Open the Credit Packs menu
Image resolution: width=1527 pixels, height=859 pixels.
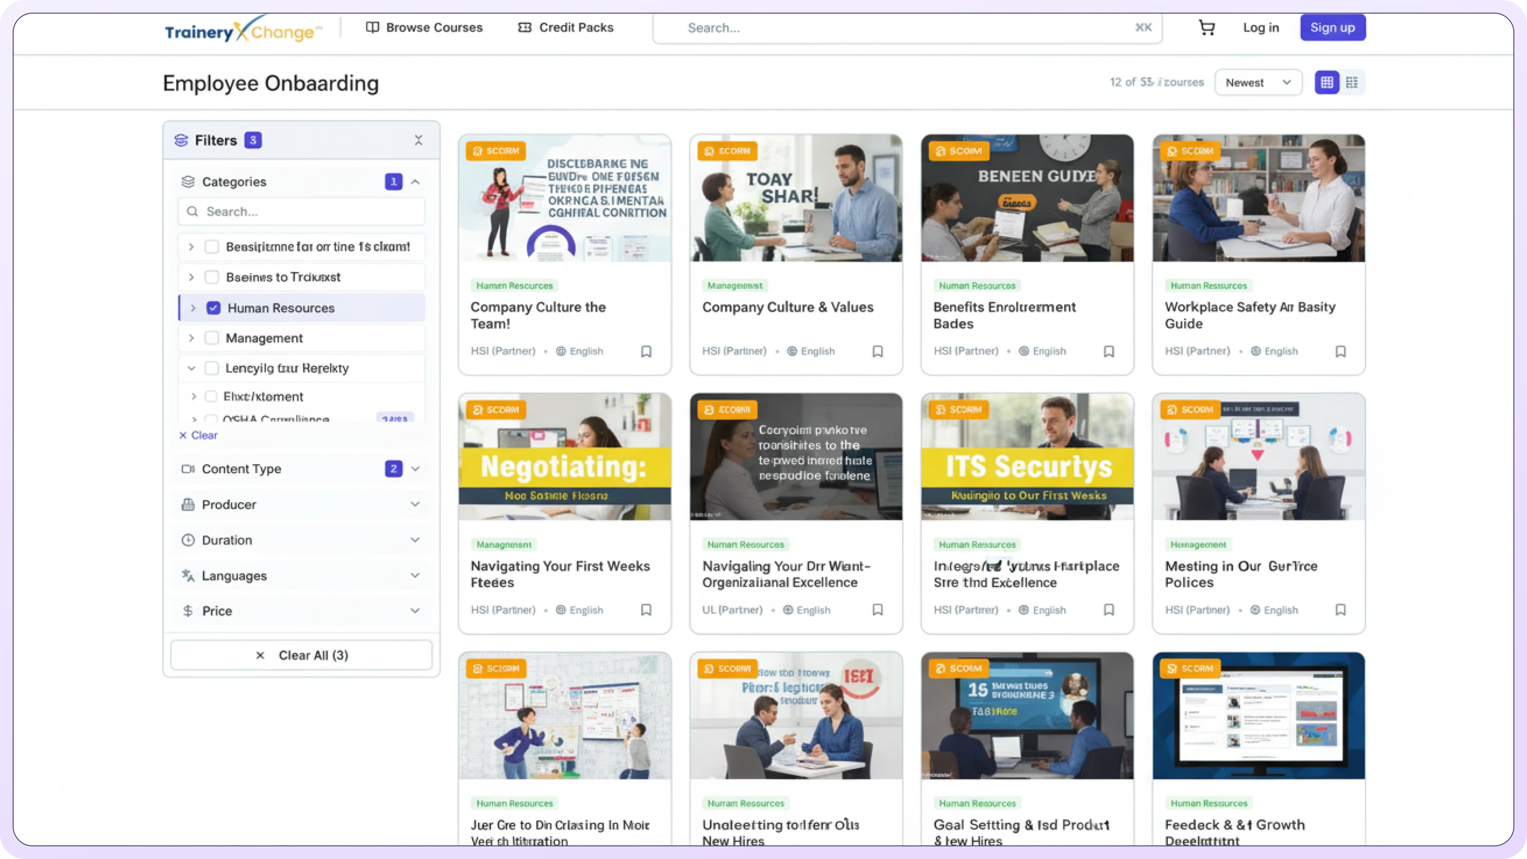[x=565, y=27]
